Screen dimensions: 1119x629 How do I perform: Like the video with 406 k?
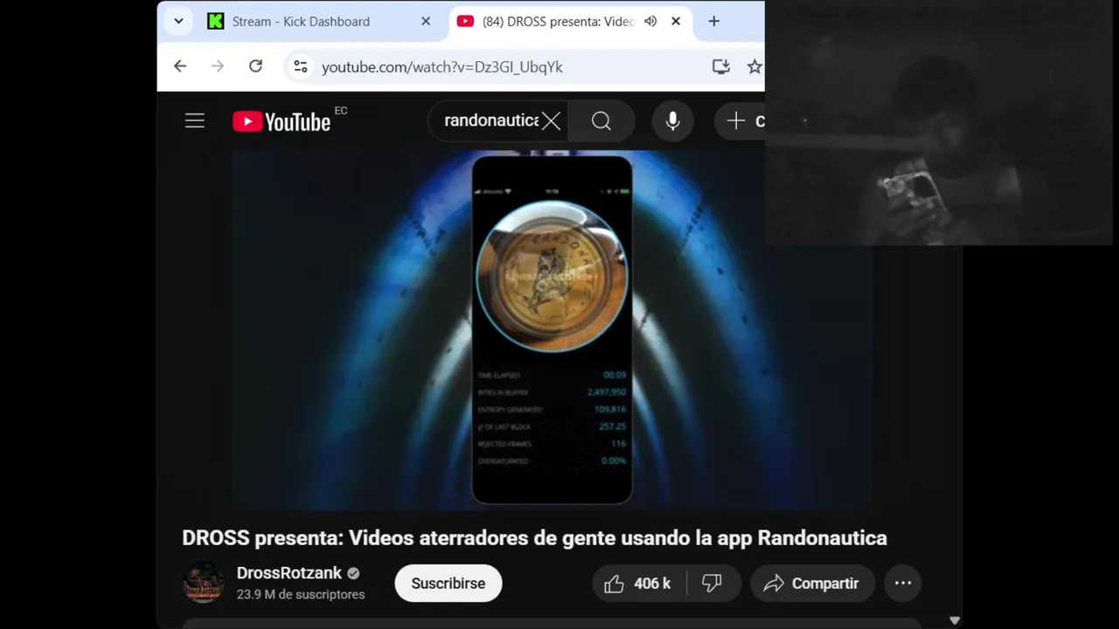640,584
